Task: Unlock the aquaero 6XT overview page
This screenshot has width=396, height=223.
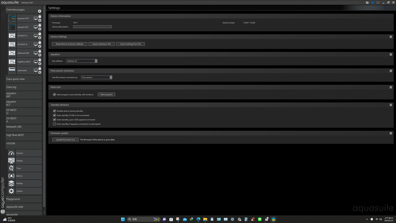Action: tap(40, 17)
